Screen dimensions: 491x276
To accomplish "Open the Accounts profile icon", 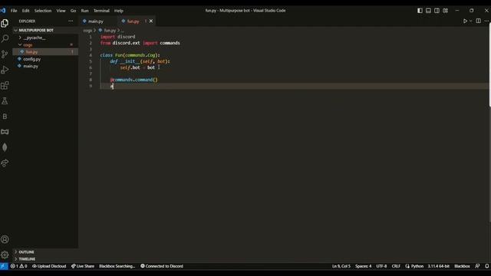I will click(5, 239).
